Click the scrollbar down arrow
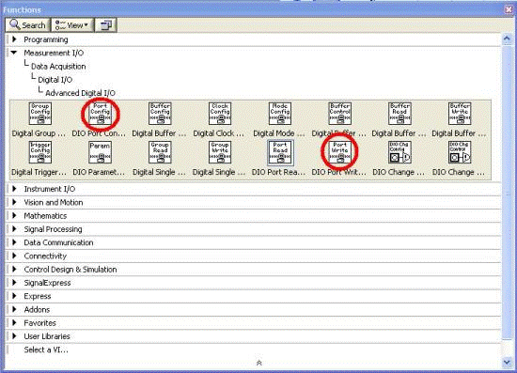The width and height of the screenshot is (517, 373). pyautogui.click(x=507, y=363)
